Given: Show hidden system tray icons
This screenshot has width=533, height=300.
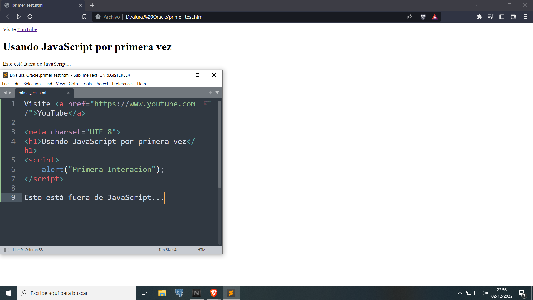Looking at the screenshot, I should coord(460,293).
